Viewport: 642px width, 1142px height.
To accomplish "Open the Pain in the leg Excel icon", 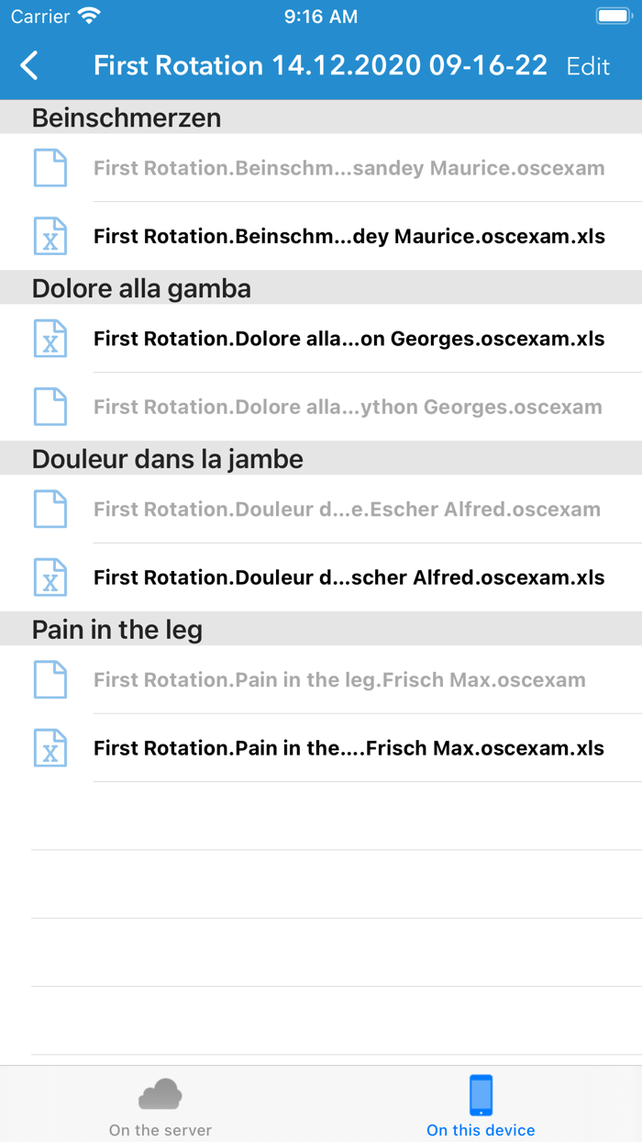I will (50, 747).
